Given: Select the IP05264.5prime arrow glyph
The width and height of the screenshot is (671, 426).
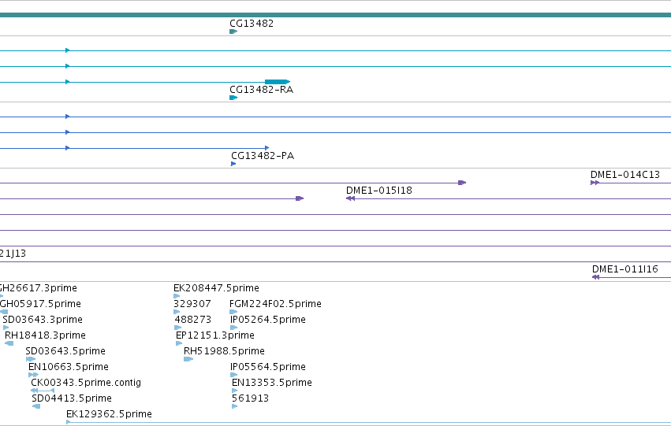Looking at the screenshot, I should pos(233,328).
